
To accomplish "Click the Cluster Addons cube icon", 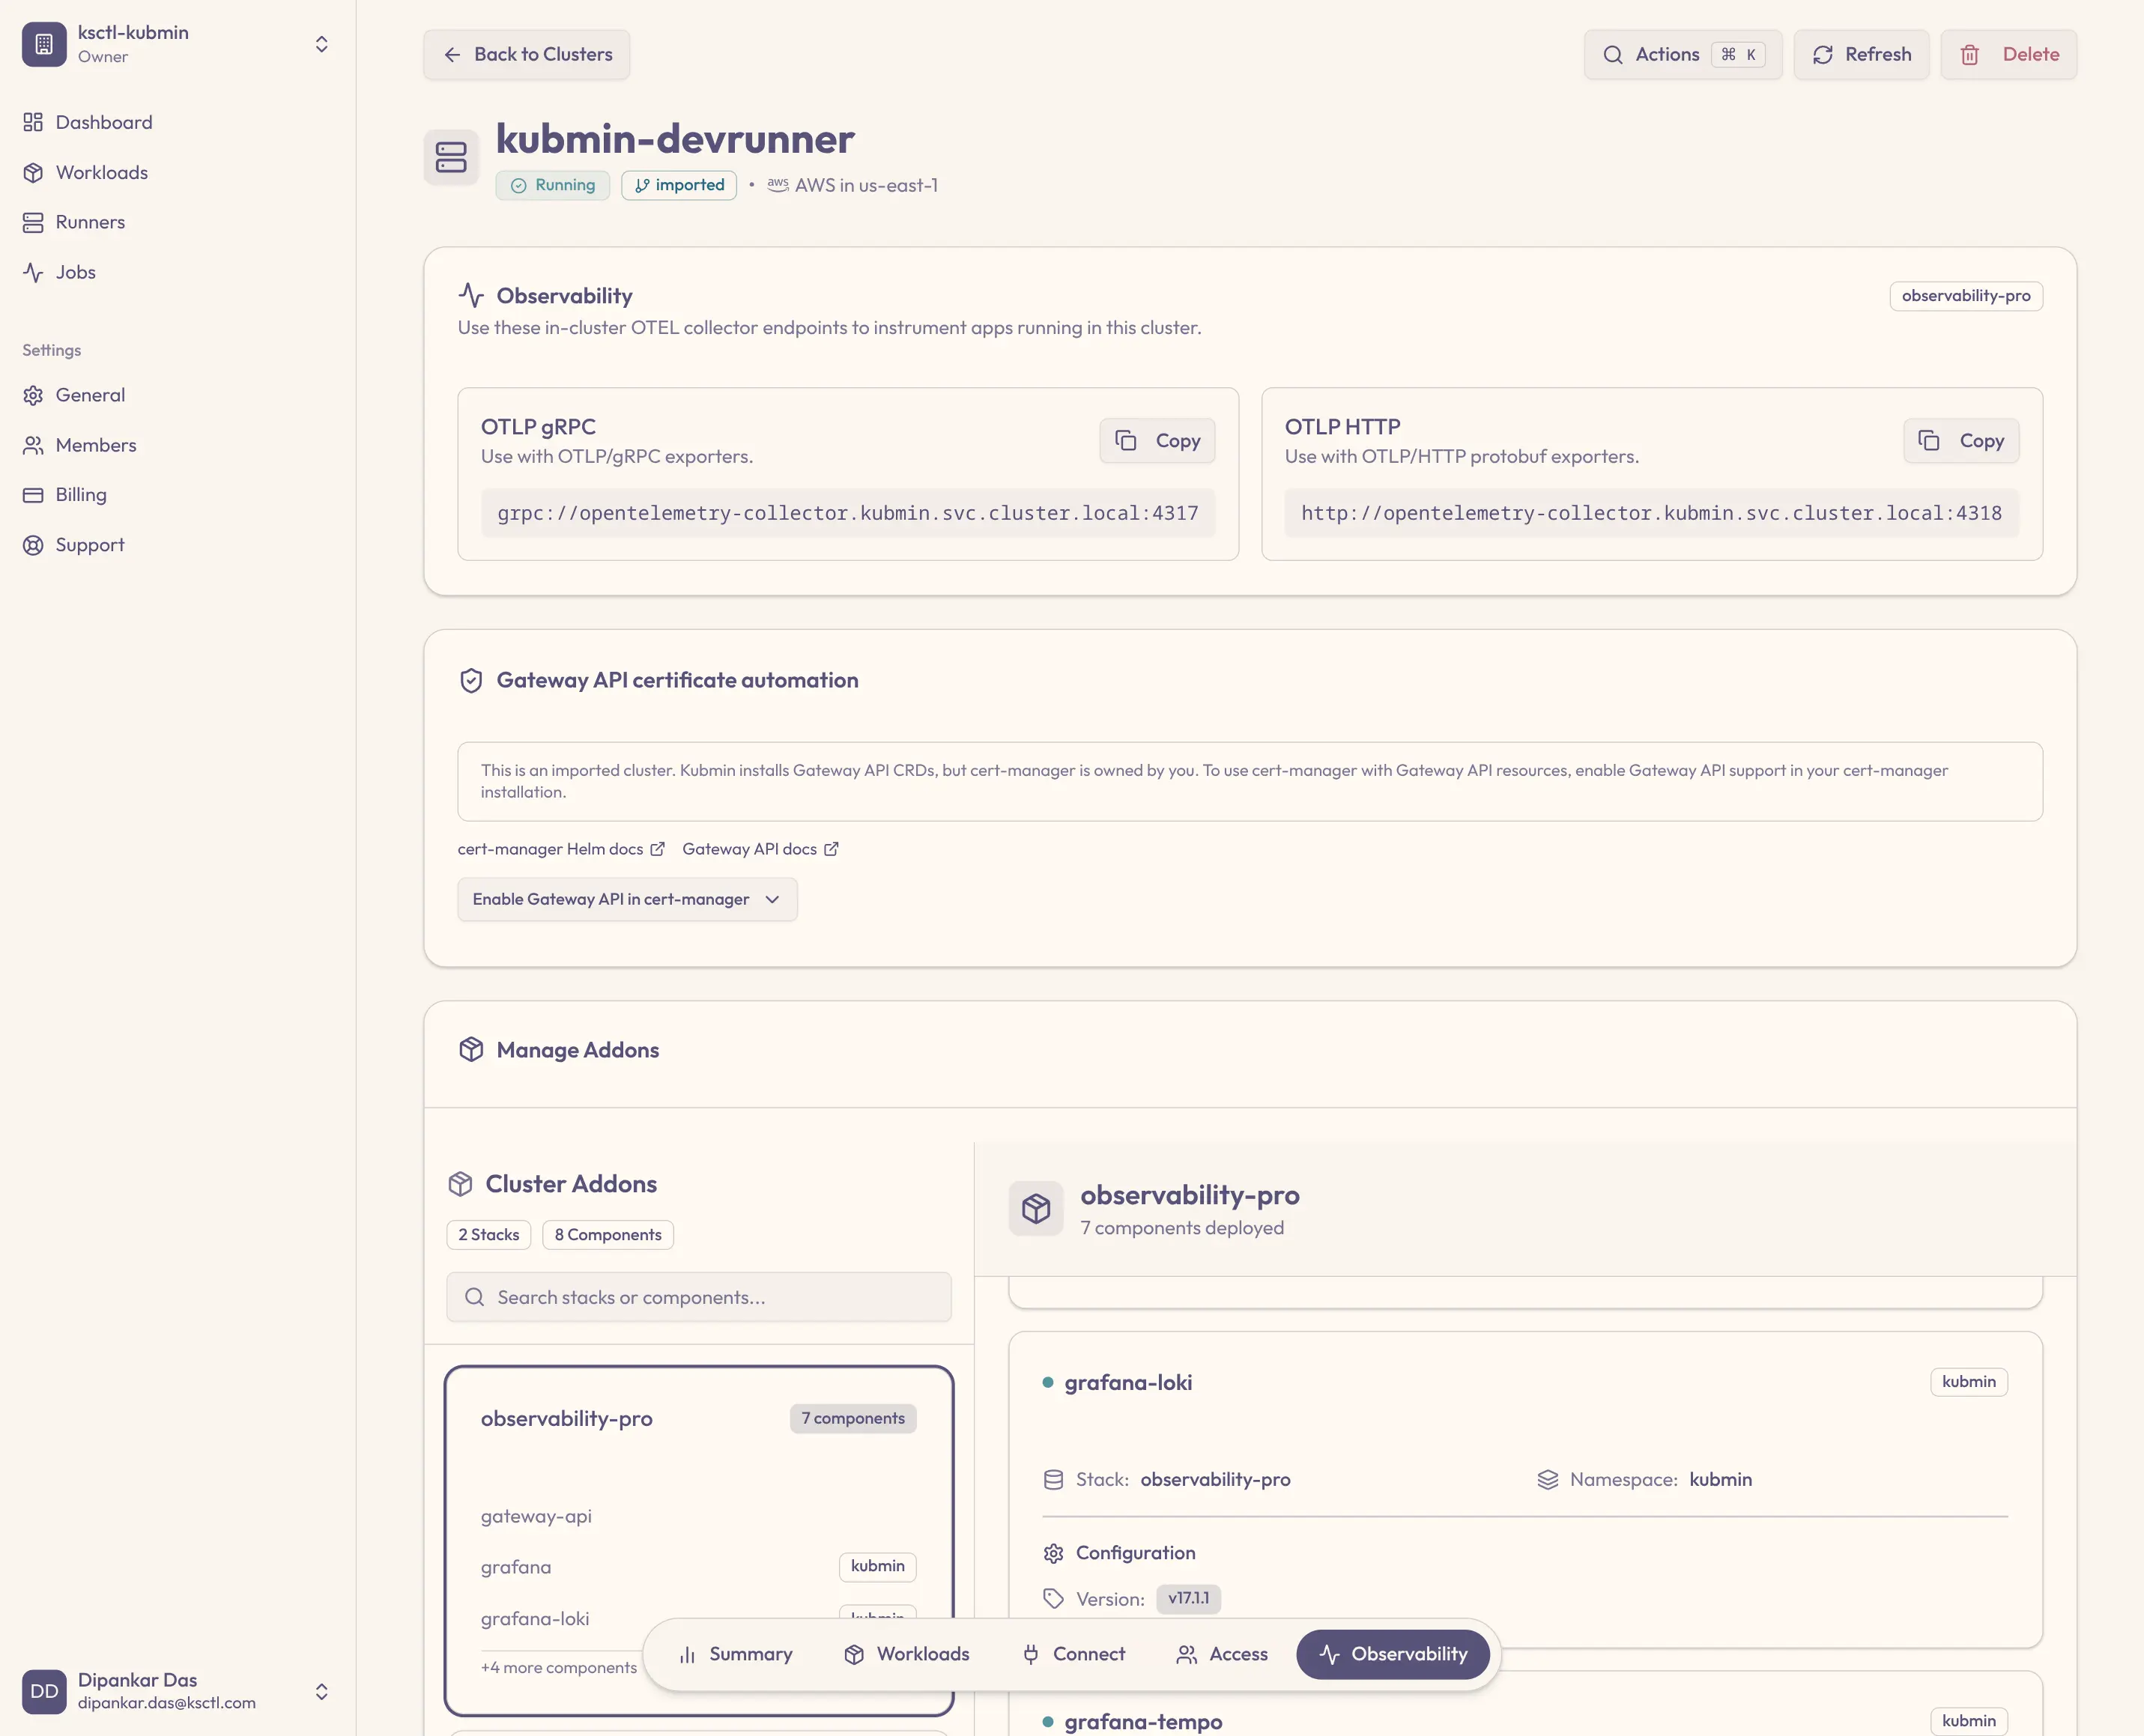I will [x=460, y=1183].
